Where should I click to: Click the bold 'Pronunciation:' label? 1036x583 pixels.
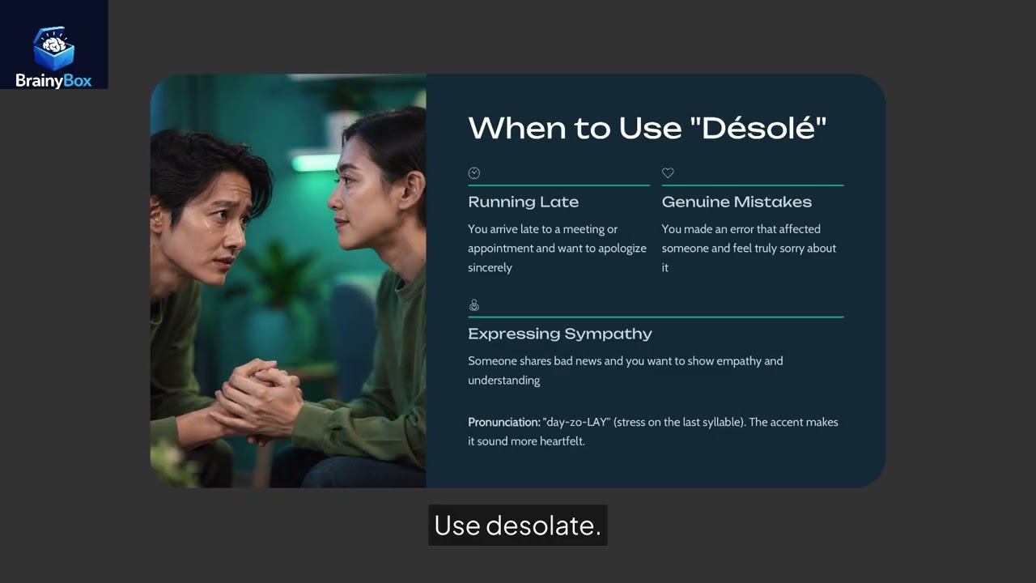pos(503,423)
